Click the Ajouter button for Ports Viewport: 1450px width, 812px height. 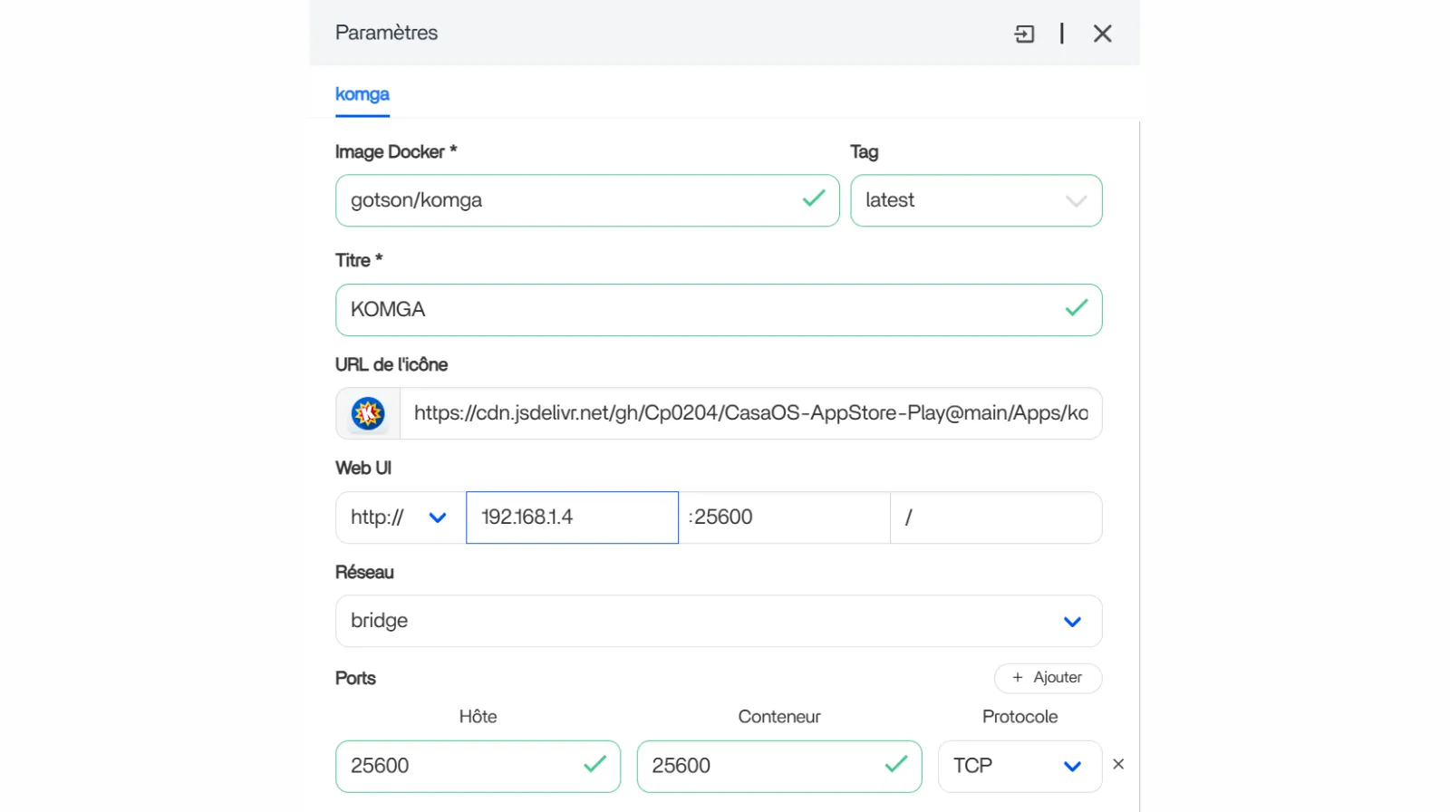[1048, 678]
